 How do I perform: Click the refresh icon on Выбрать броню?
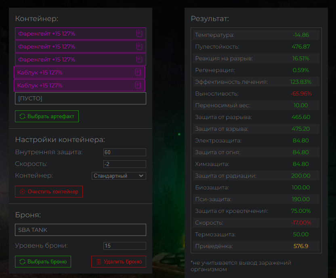click(22, 262)
